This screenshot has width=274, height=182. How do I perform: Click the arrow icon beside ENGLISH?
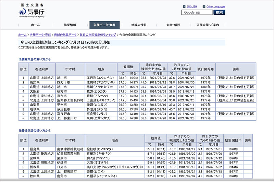pos(184,6)
